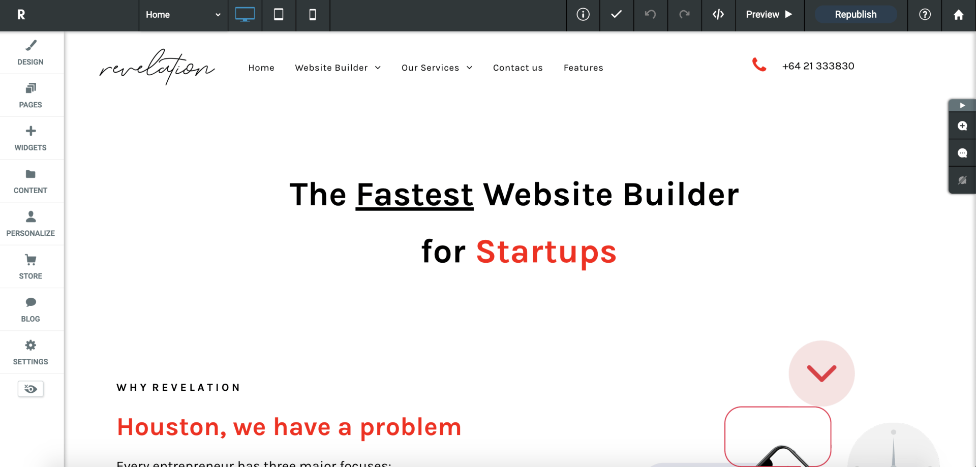Open the Store panel
The image size is (976, 467).
click(30, 267)
